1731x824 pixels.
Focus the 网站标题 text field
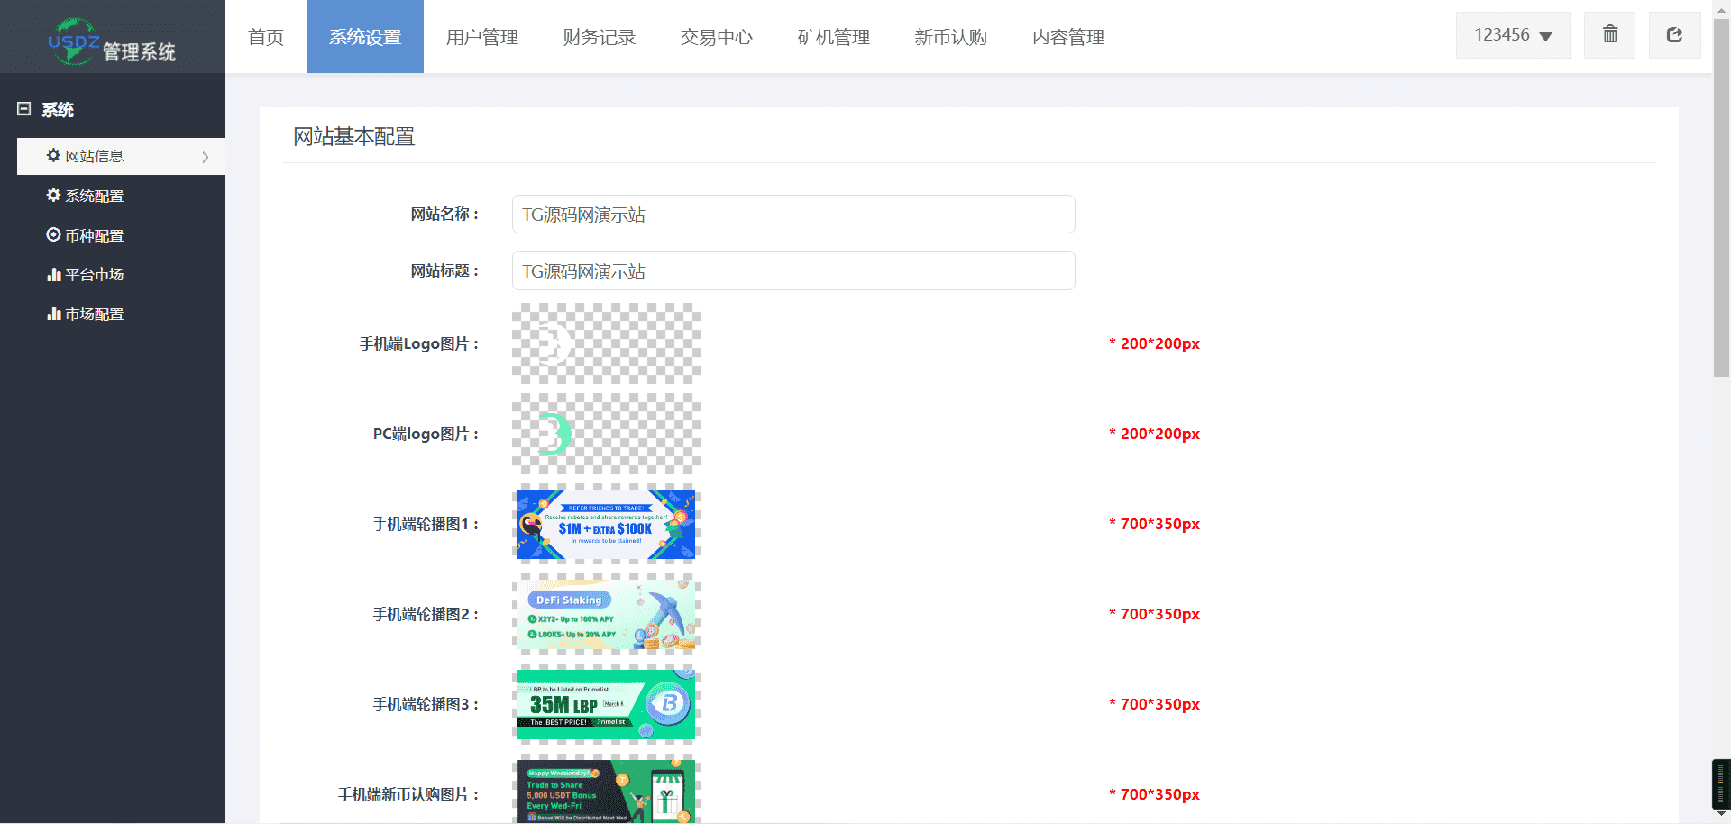792,271
